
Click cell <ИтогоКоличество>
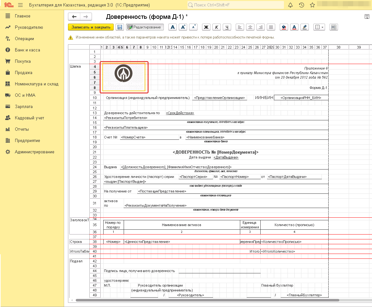pyautogui.click(x=294, y=252)
